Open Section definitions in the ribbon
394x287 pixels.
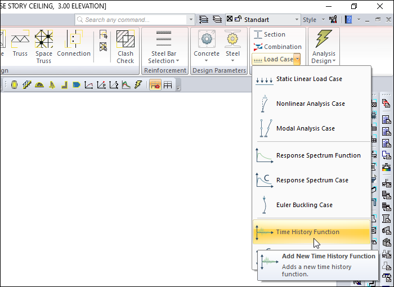269,34
